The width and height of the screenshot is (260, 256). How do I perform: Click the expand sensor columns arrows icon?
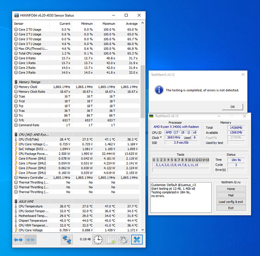tap(18, 240)
